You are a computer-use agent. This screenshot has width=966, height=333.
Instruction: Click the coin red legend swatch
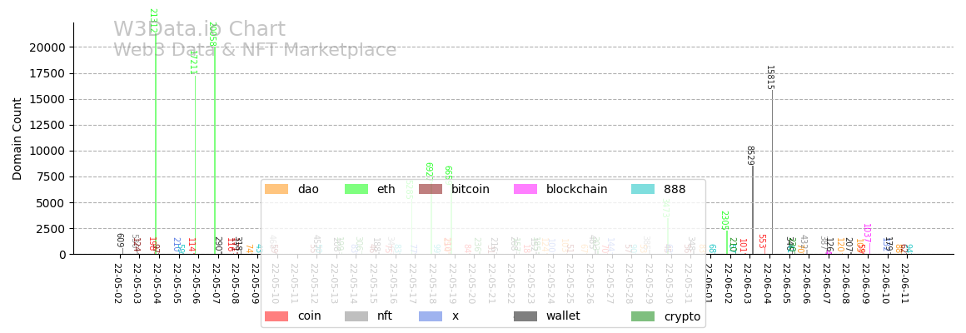tap(276, 316)
